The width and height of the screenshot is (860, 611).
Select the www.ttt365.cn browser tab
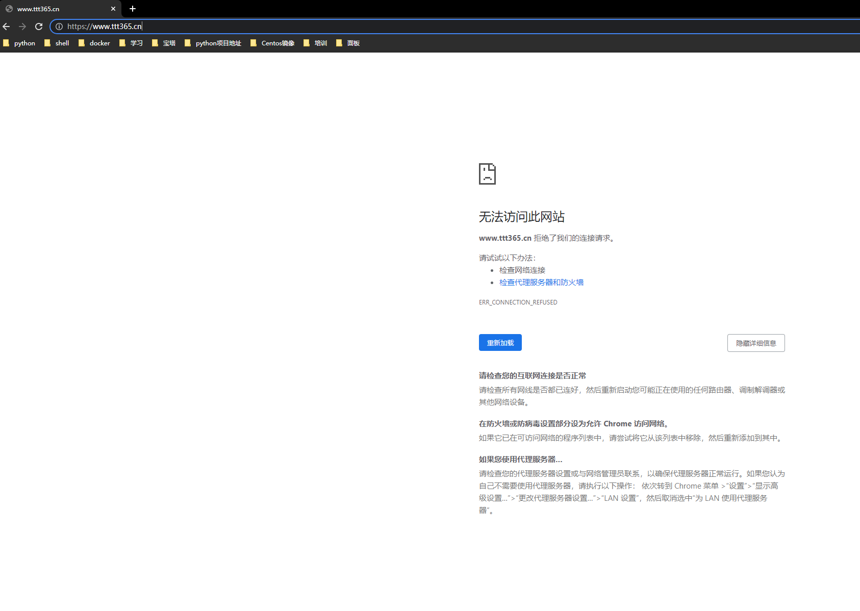60,9
